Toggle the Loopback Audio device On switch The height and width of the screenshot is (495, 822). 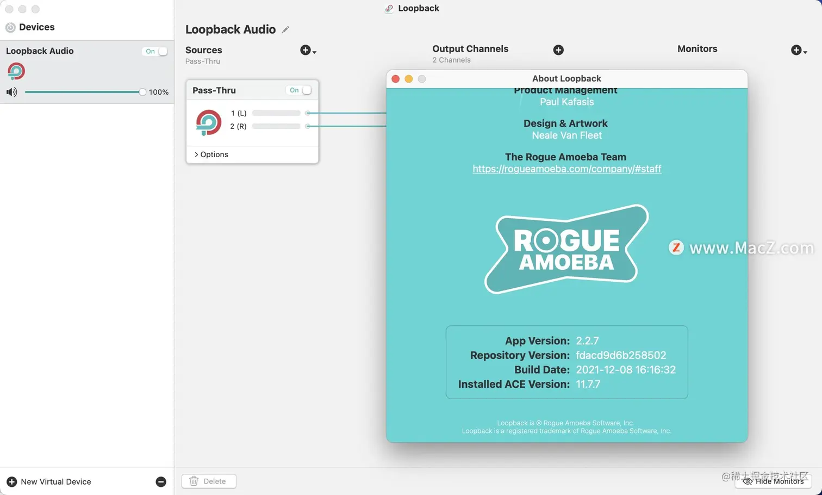[155, 51]
